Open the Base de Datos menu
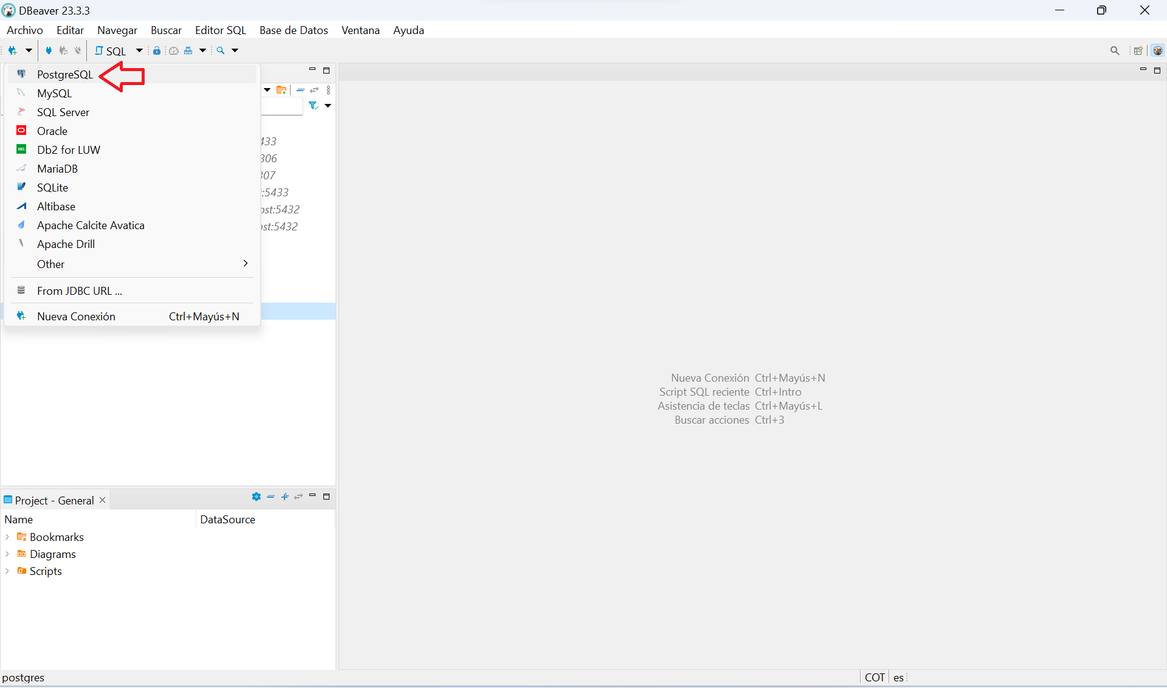Image resolution: width=1167 pixels, height=688 pixels. click(x=294, y=30)
